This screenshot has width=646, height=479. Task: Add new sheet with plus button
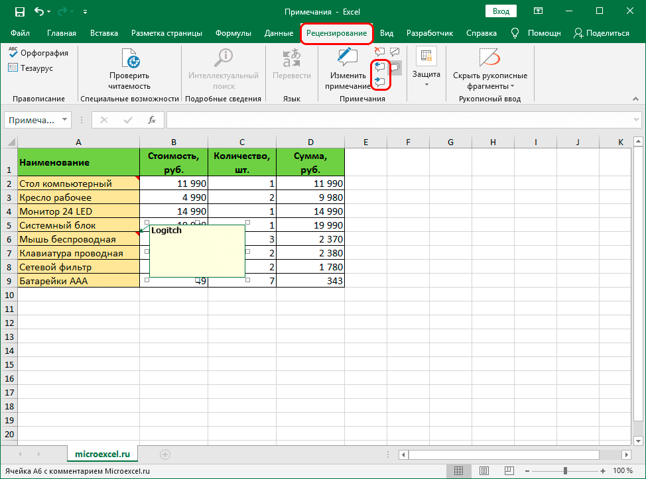coord(164,454)
